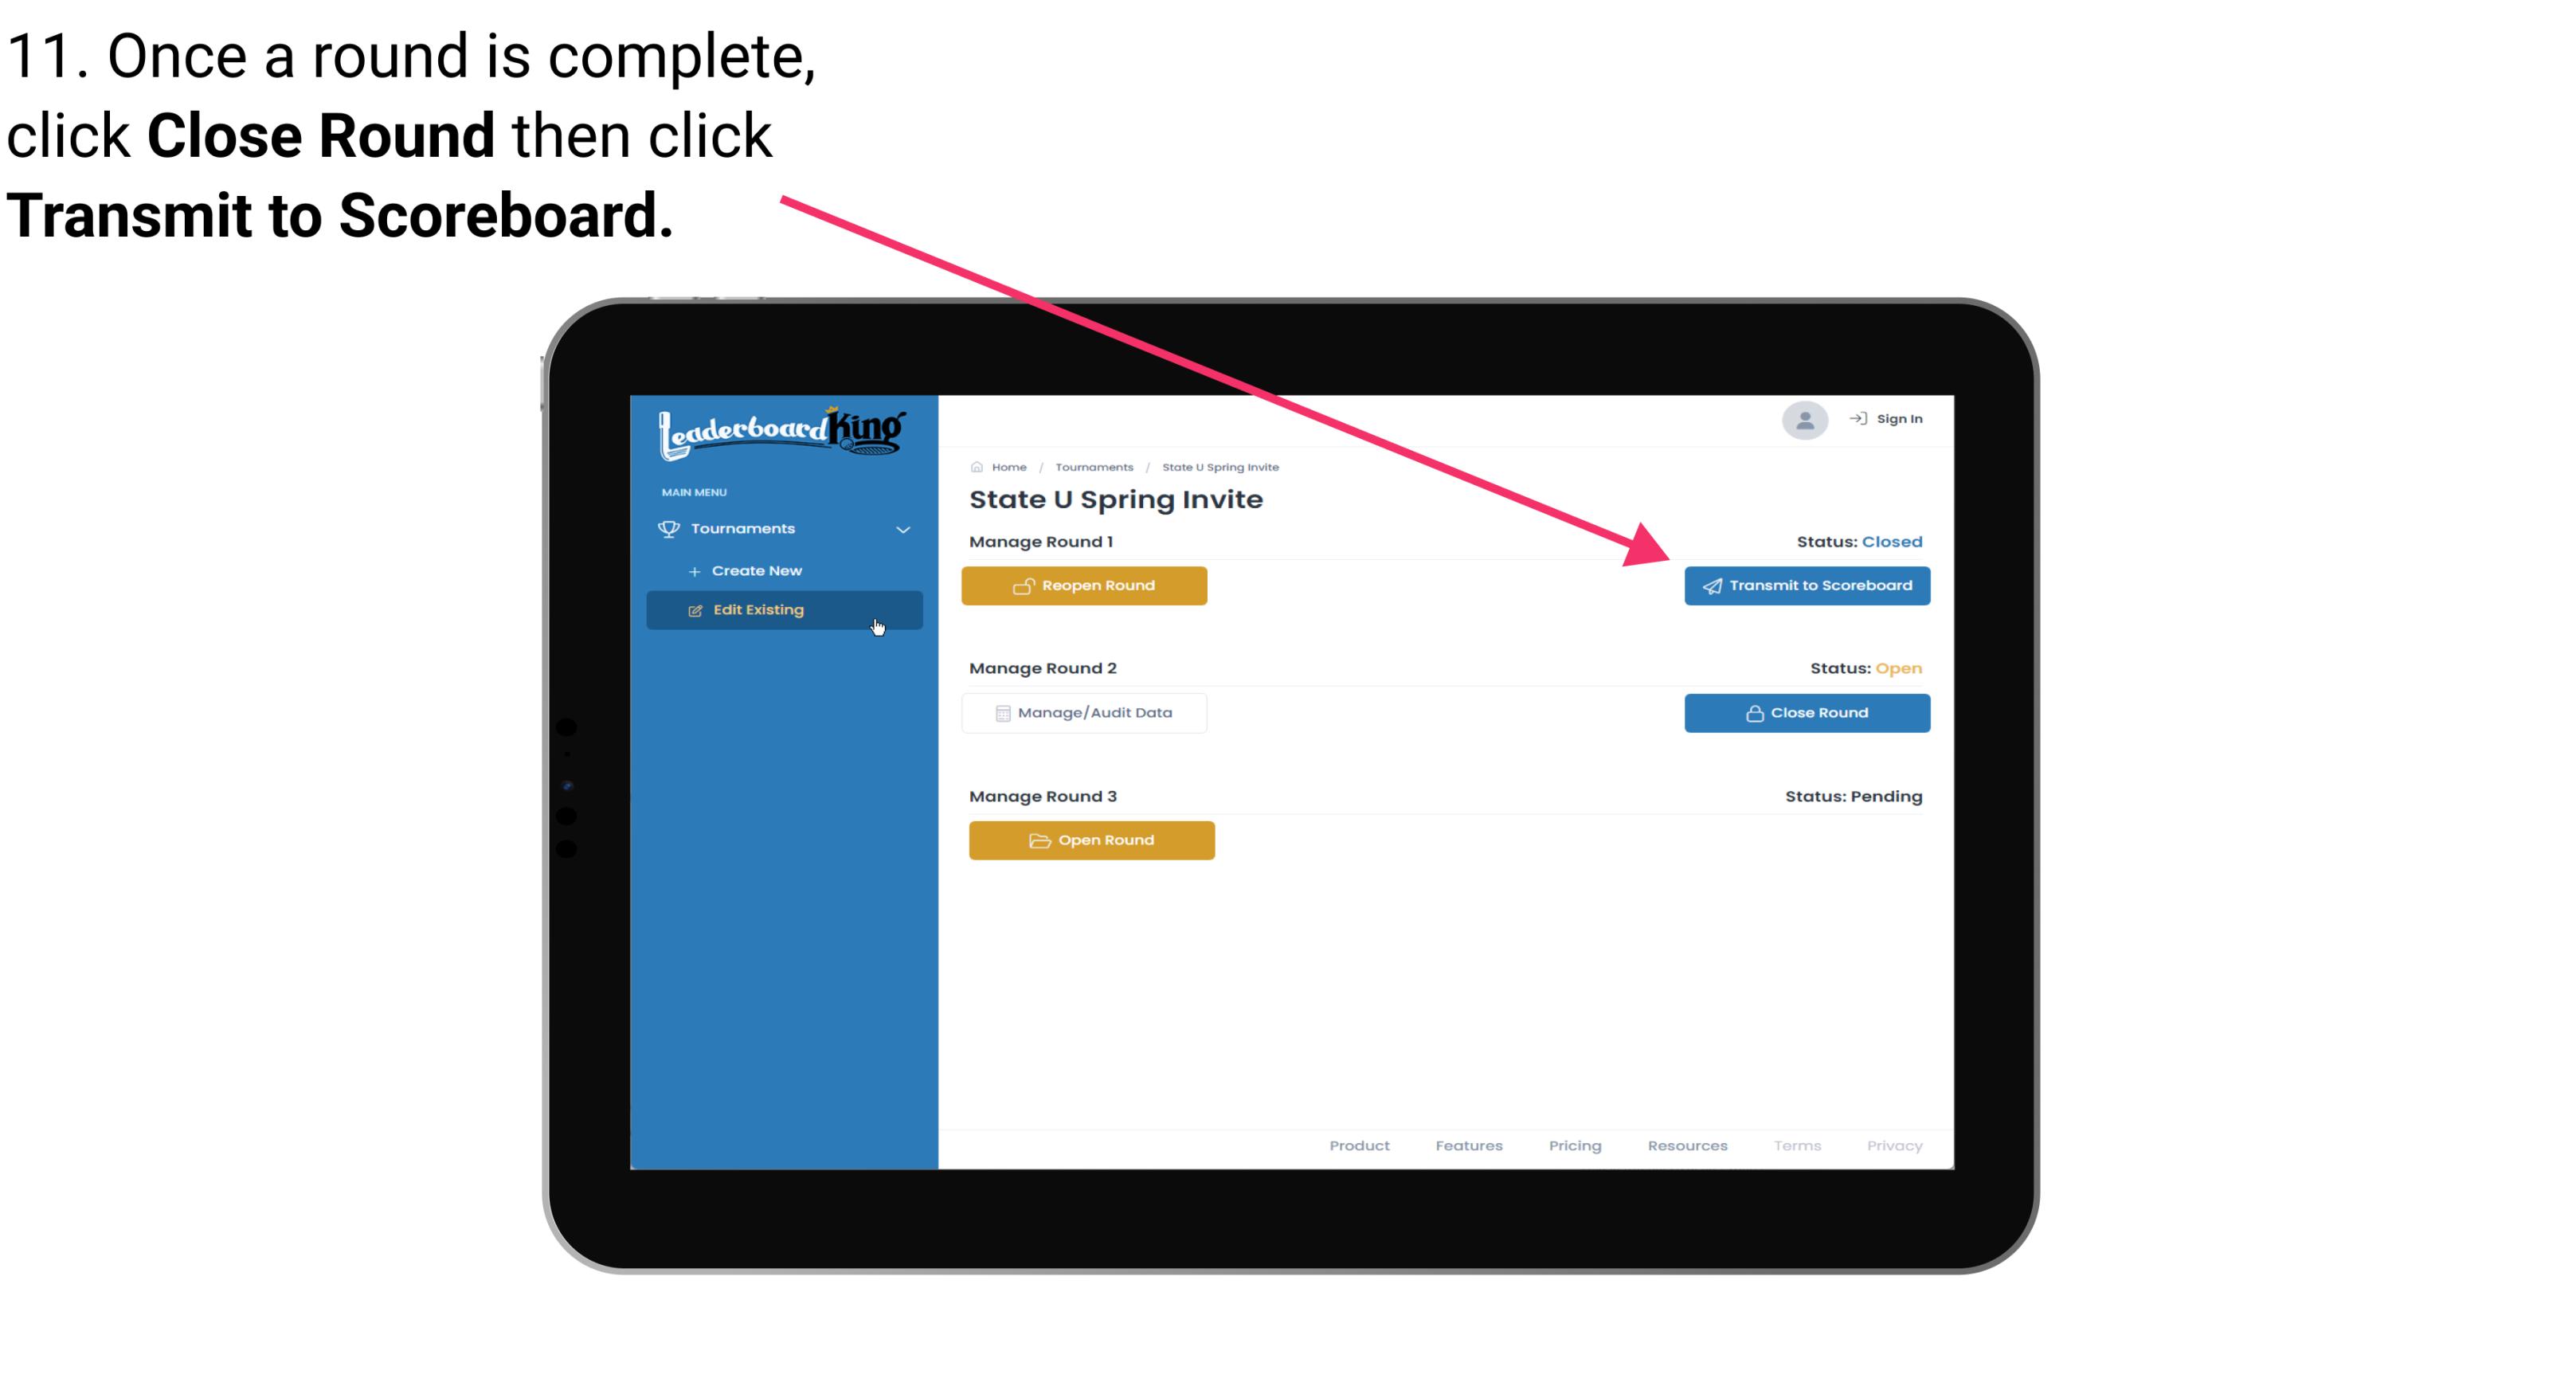Click the Close Round button for Round 2

1808,714
